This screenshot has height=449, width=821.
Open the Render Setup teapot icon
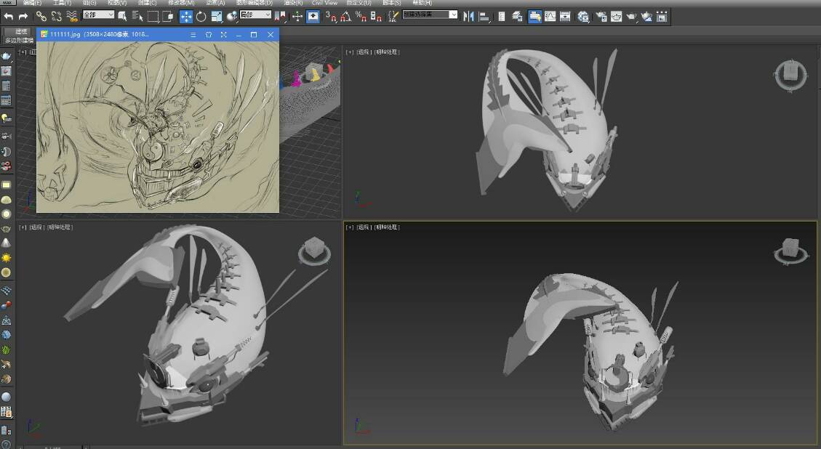[x=601, y=16]
